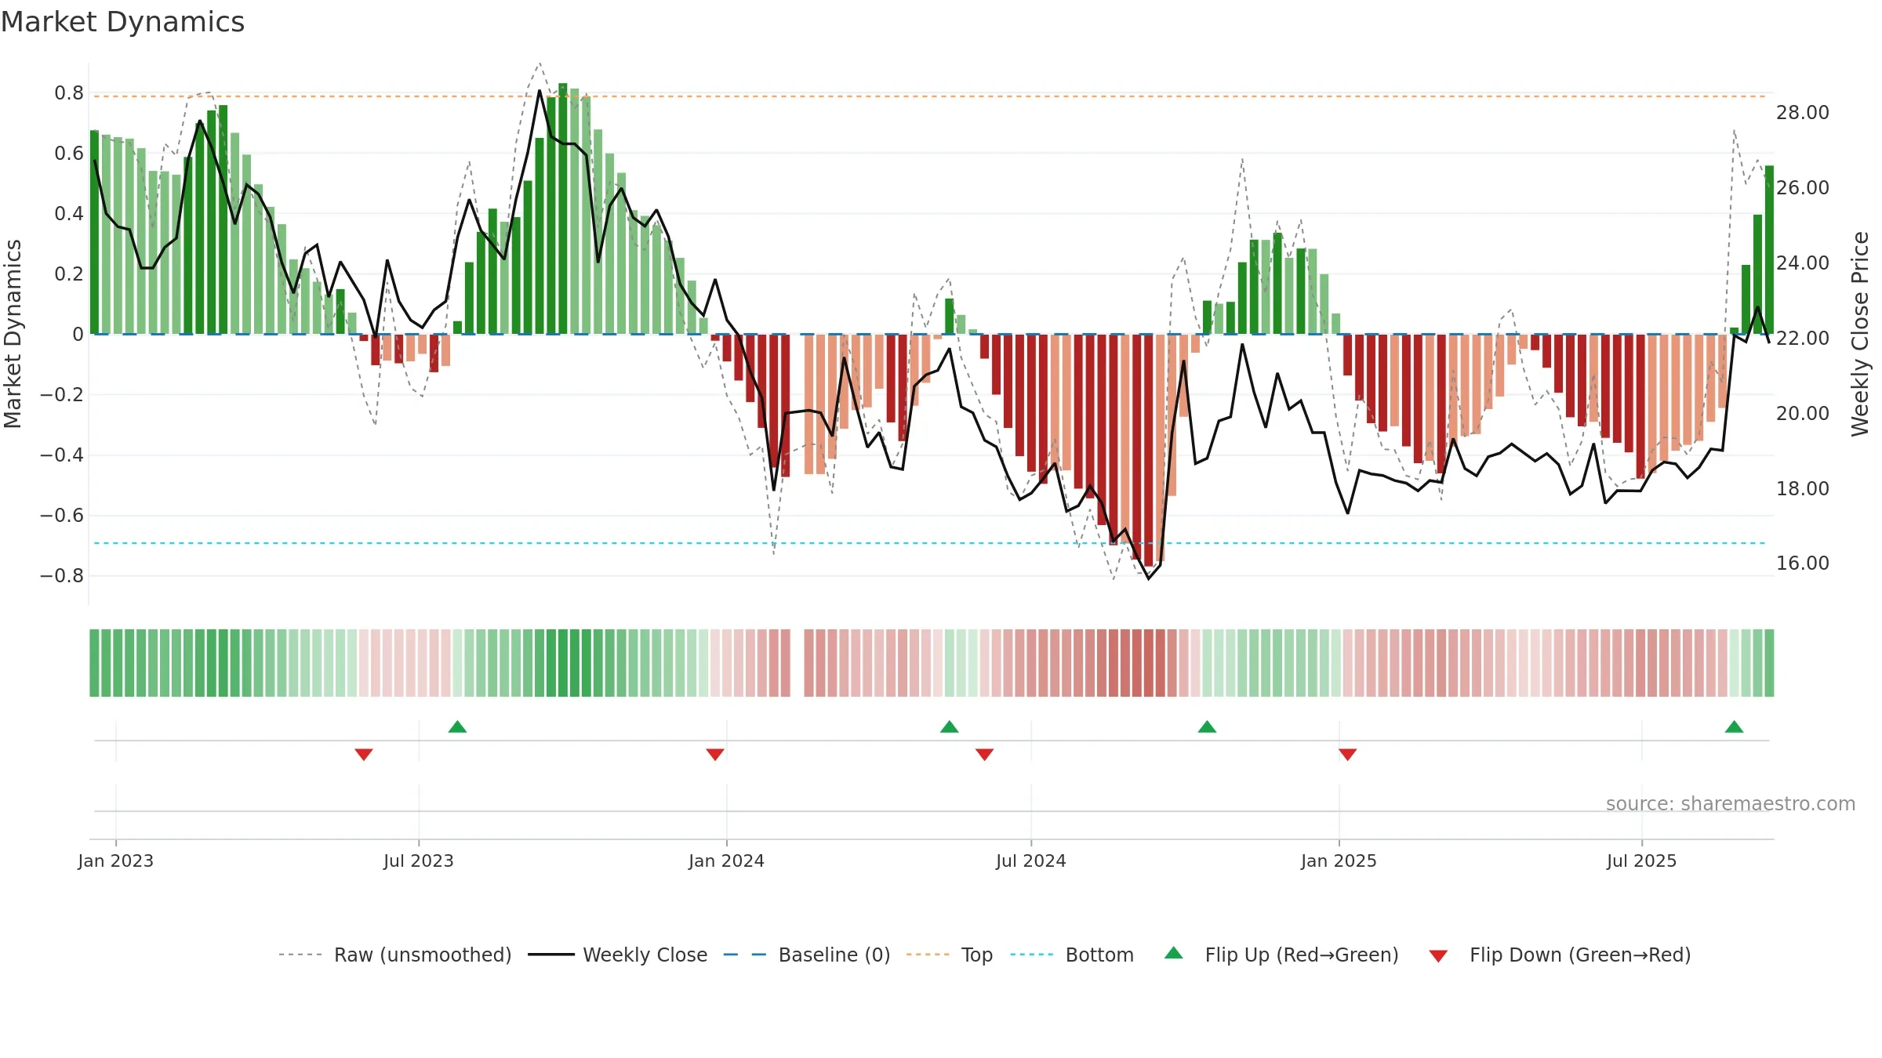
Task: Click the Flip Down triangle before Jul 2023
Action: point(363,754)
